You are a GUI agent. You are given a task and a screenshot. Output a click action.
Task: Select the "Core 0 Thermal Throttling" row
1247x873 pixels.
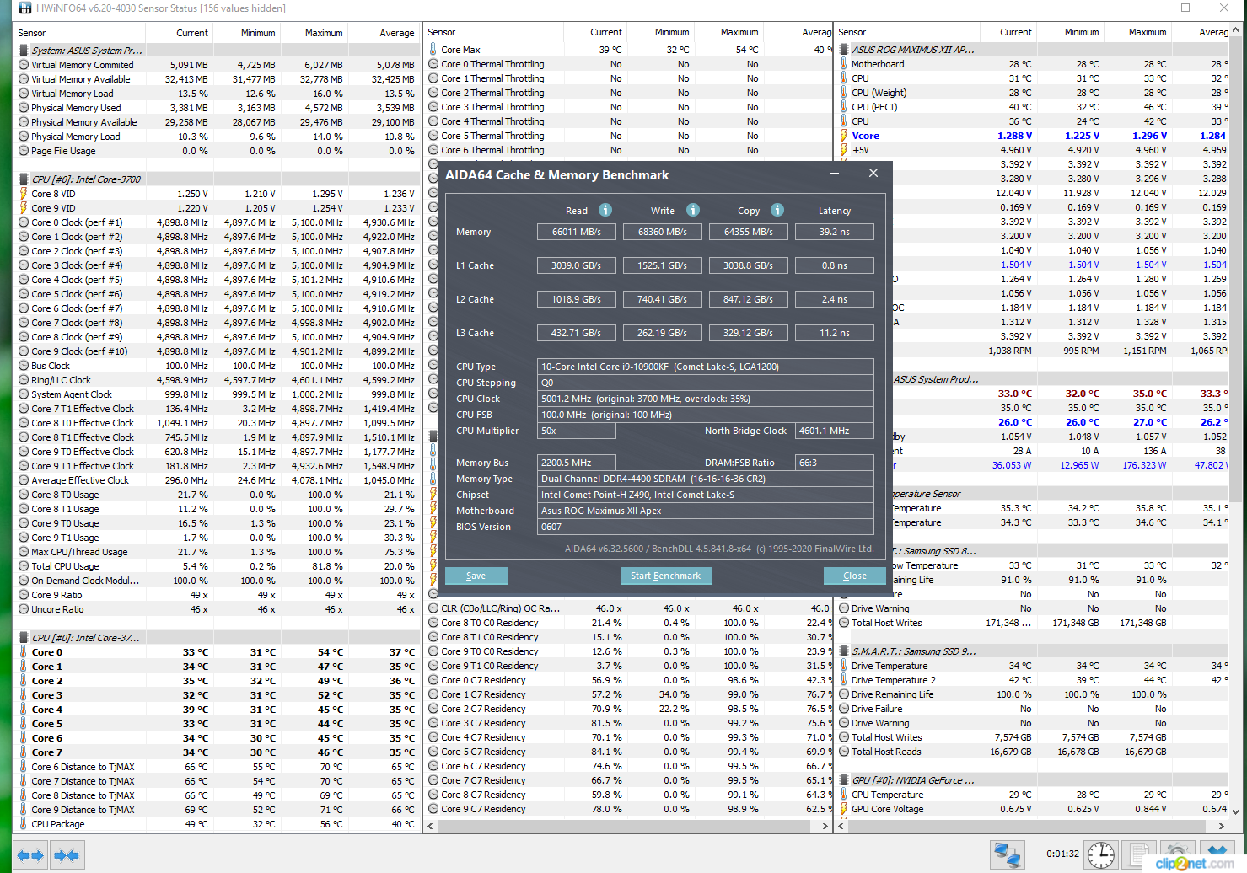(628, 64)
